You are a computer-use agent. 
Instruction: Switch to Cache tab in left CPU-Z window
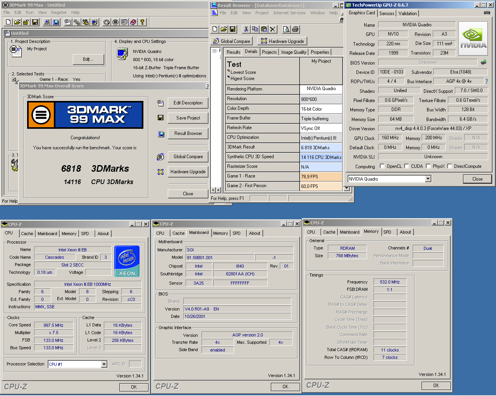coord(27,234)
